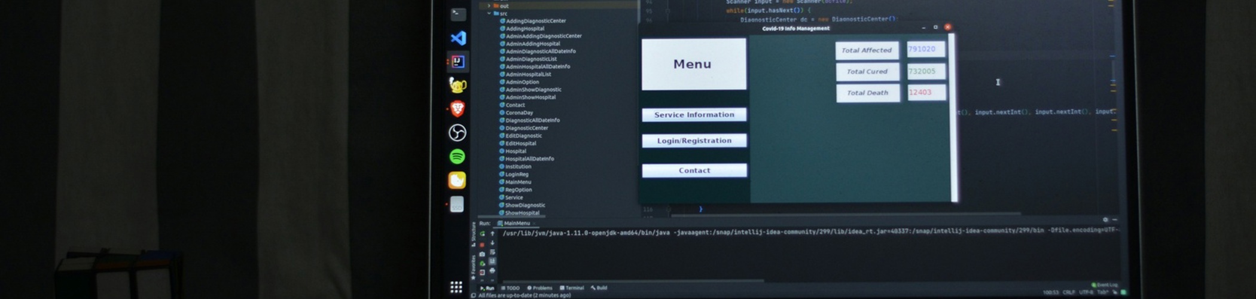Stop the running MainMenu process

click(x=482, y=244)
